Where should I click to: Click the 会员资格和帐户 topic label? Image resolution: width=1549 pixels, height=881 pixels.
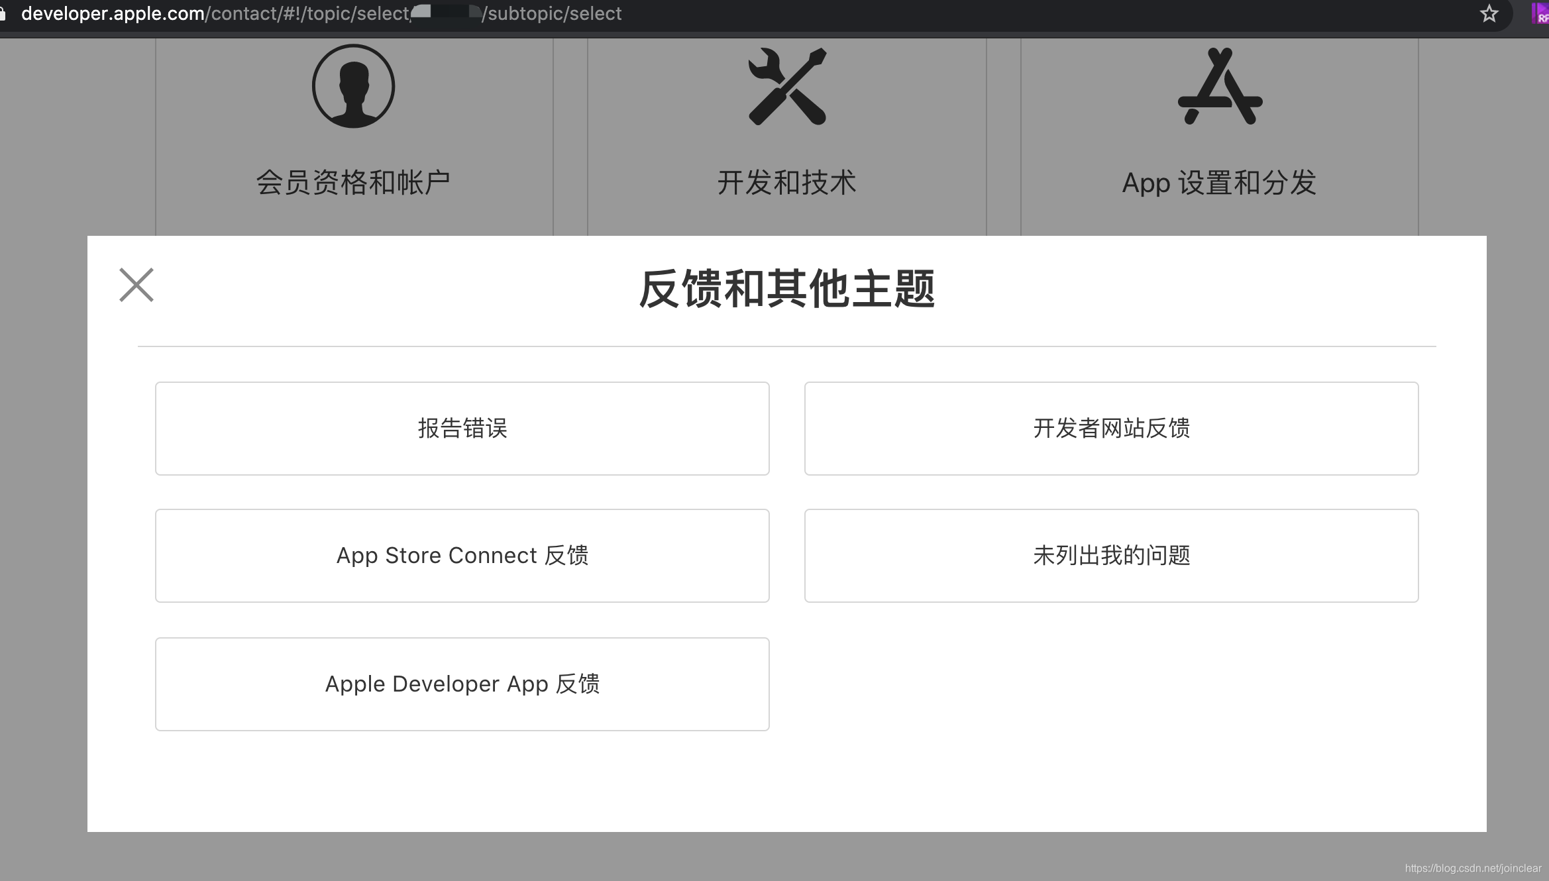tap(353, 183)
